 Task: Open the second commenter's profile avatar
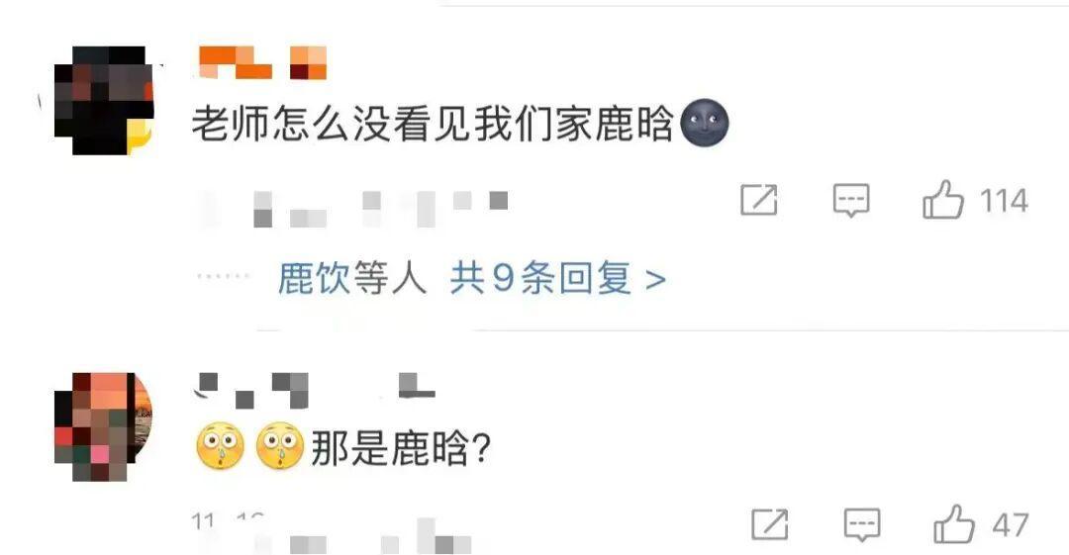[103, 426]
